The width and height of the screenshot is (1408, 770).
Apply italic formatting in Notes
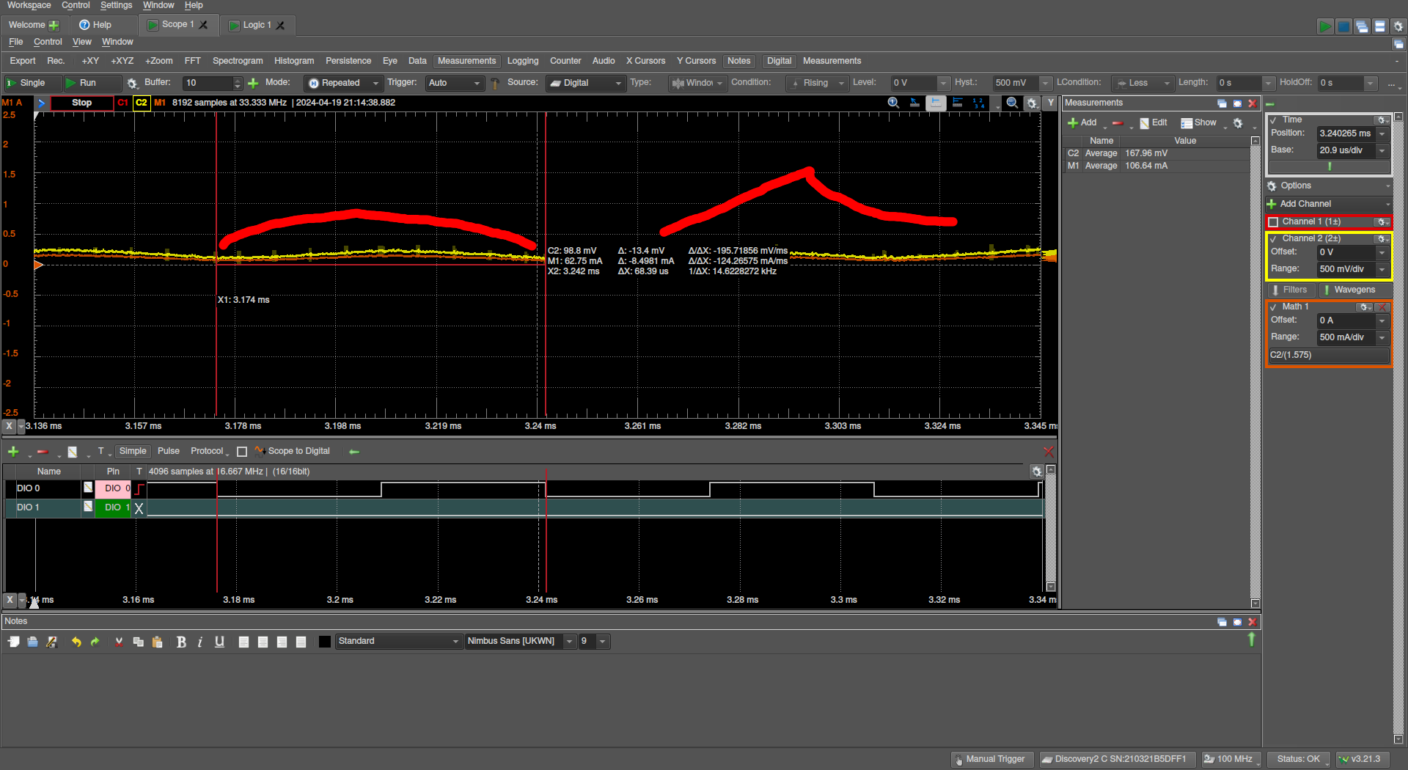199,642
